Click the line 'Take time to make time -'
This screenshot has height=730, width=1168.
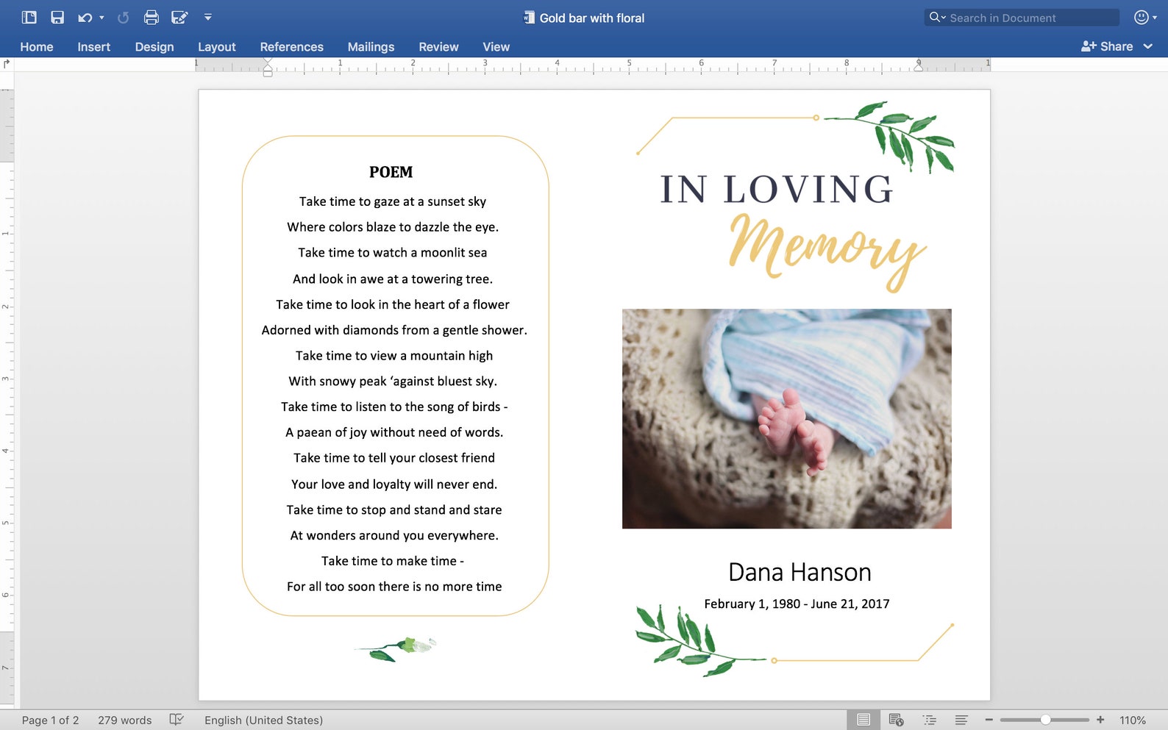tap(393, 561)
